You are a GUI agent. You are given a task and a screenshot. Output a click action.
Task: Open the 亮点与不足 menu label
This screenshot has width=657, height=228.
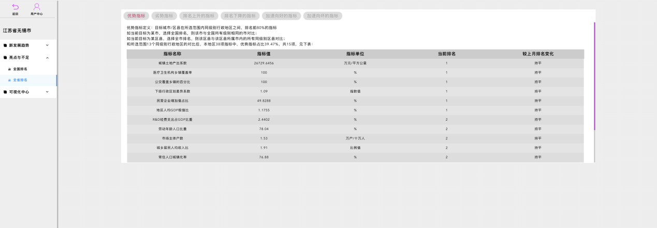click(19, 58)
